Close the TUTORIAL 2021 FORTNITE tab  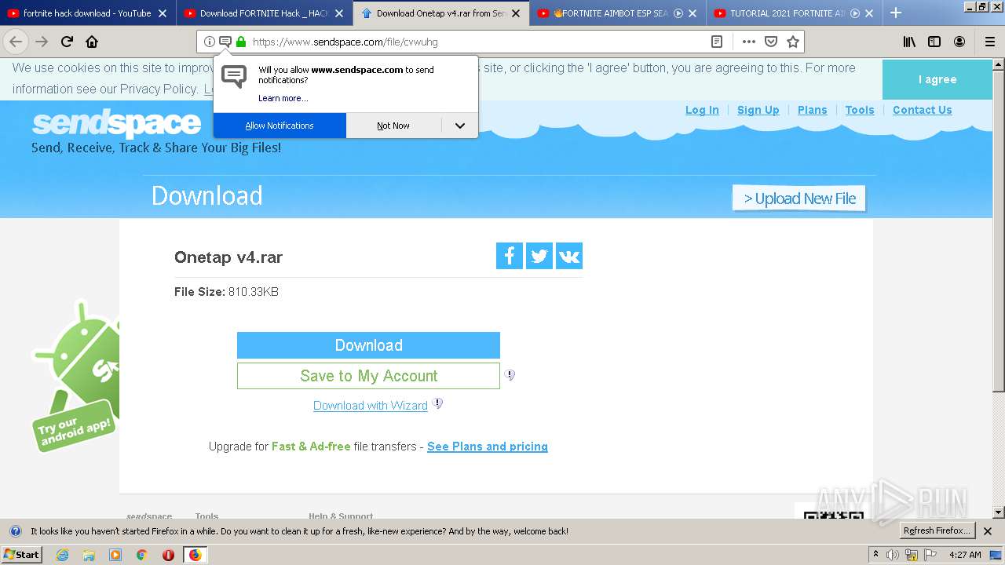(870, 13)
